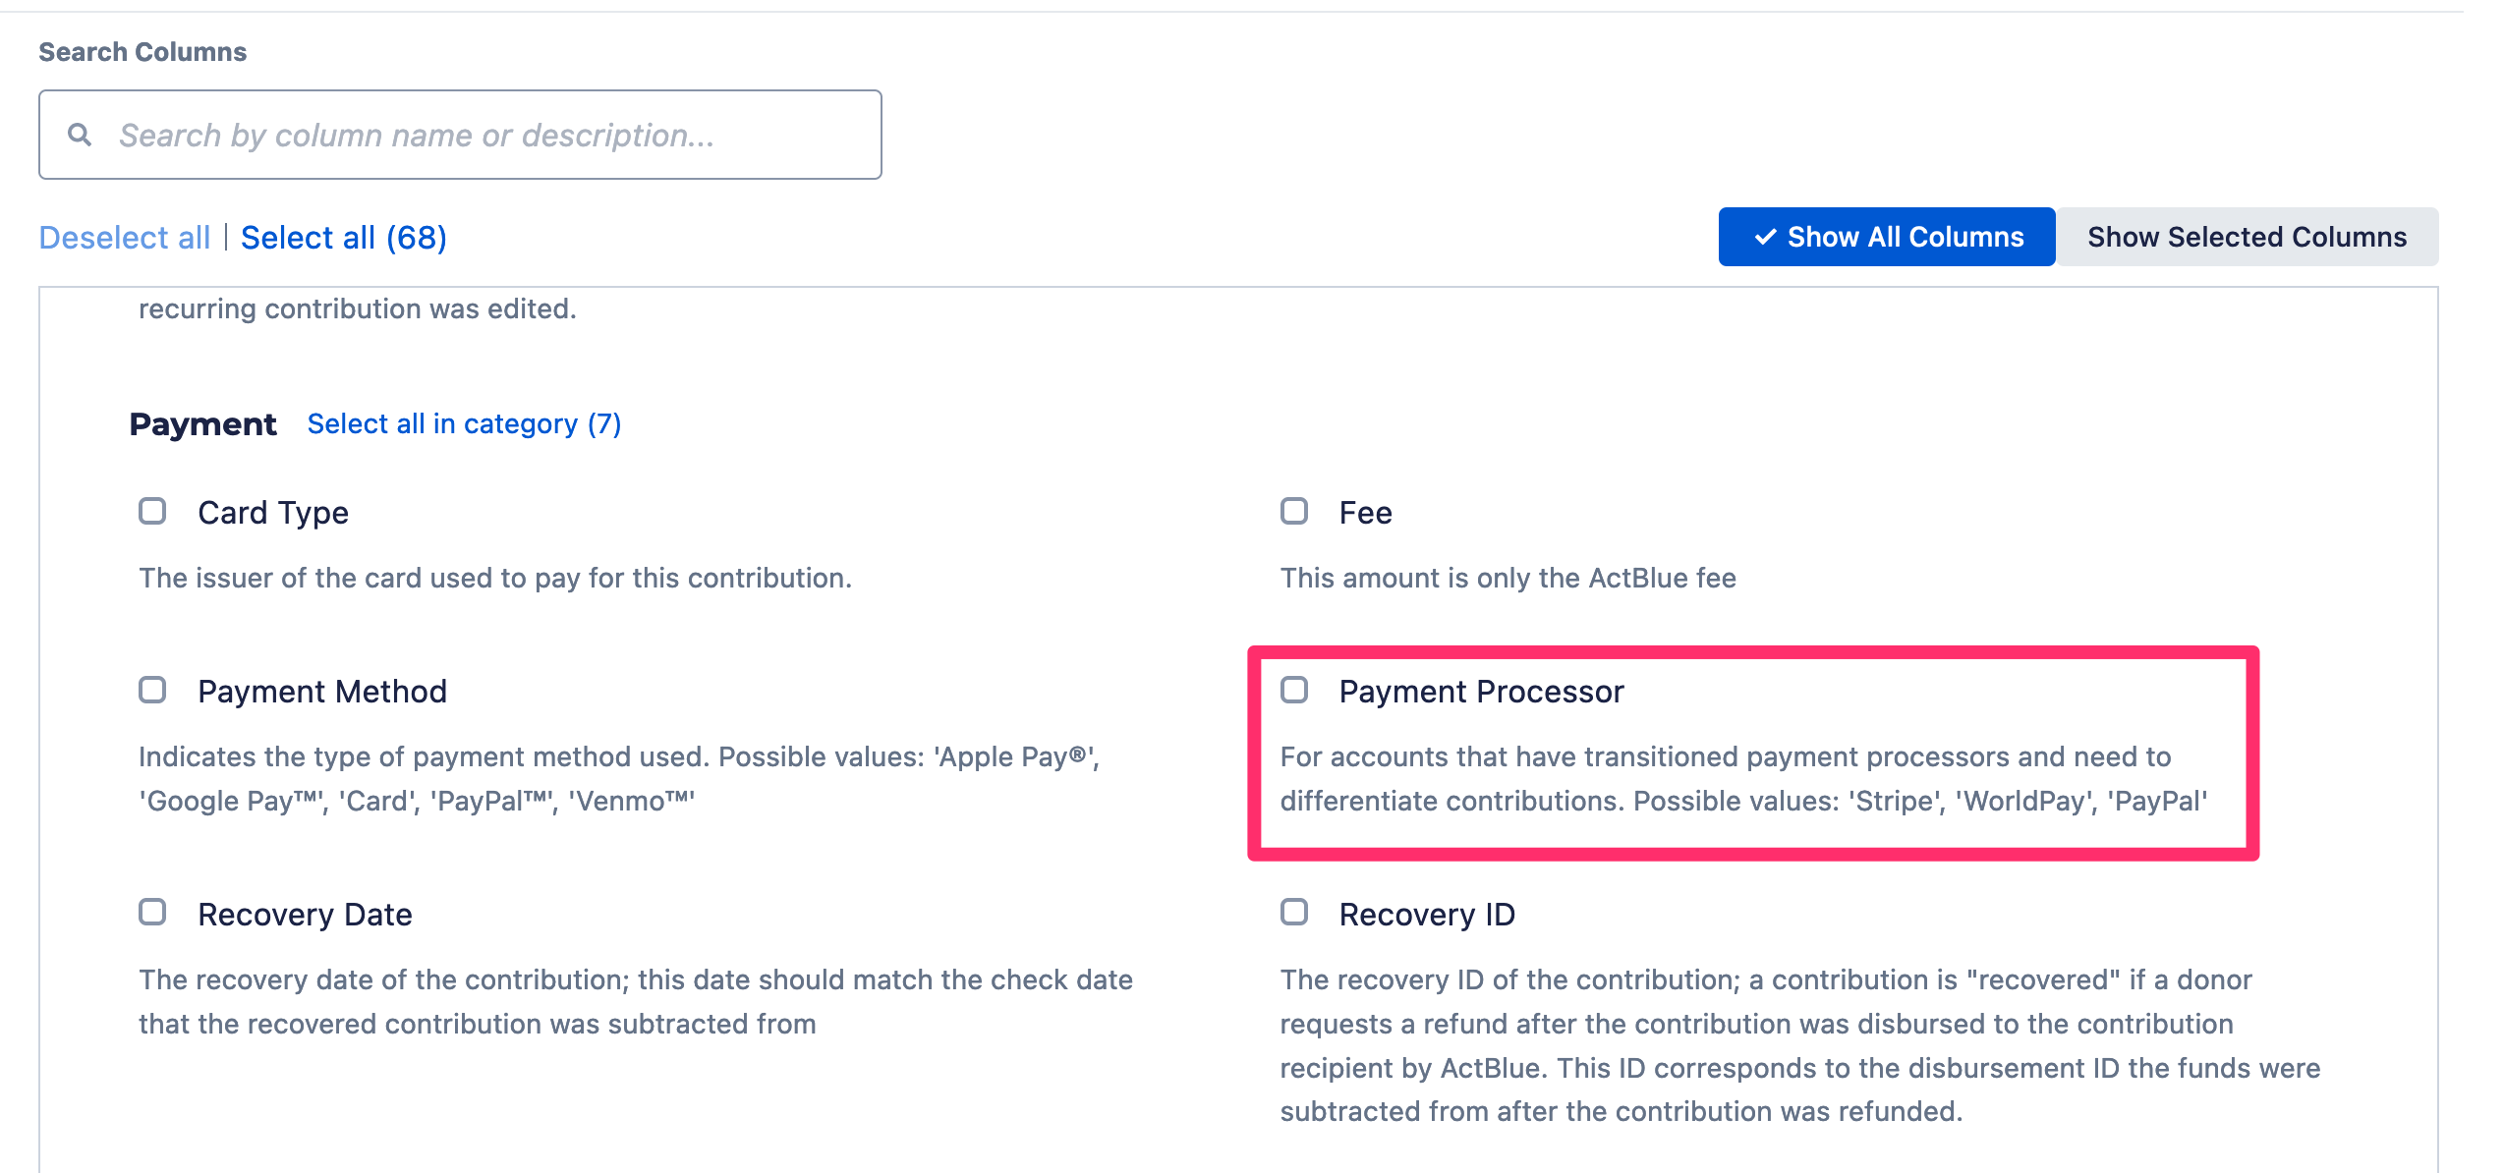Click Select all (68) link
Viewport: 2504px width, 1173px height.
pos(344,238)
